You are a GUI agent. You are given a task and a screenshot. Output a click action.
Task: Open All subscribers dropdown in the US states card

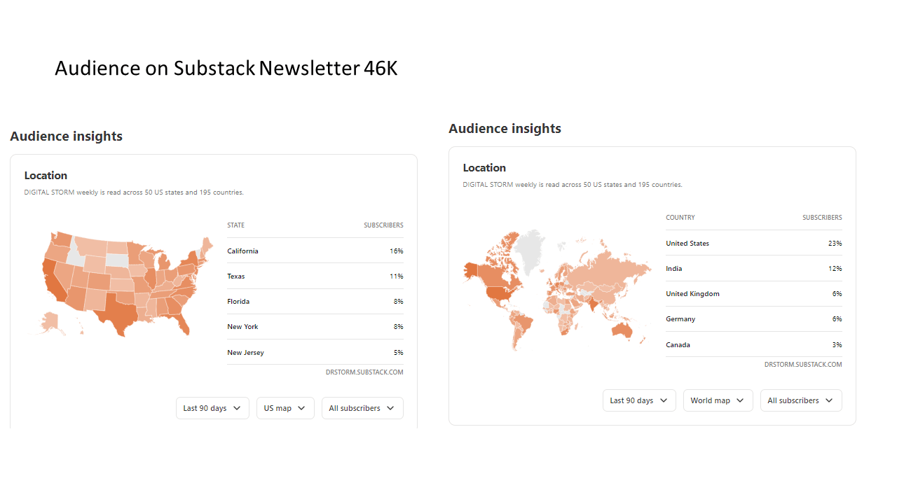(x=362, y=408)
